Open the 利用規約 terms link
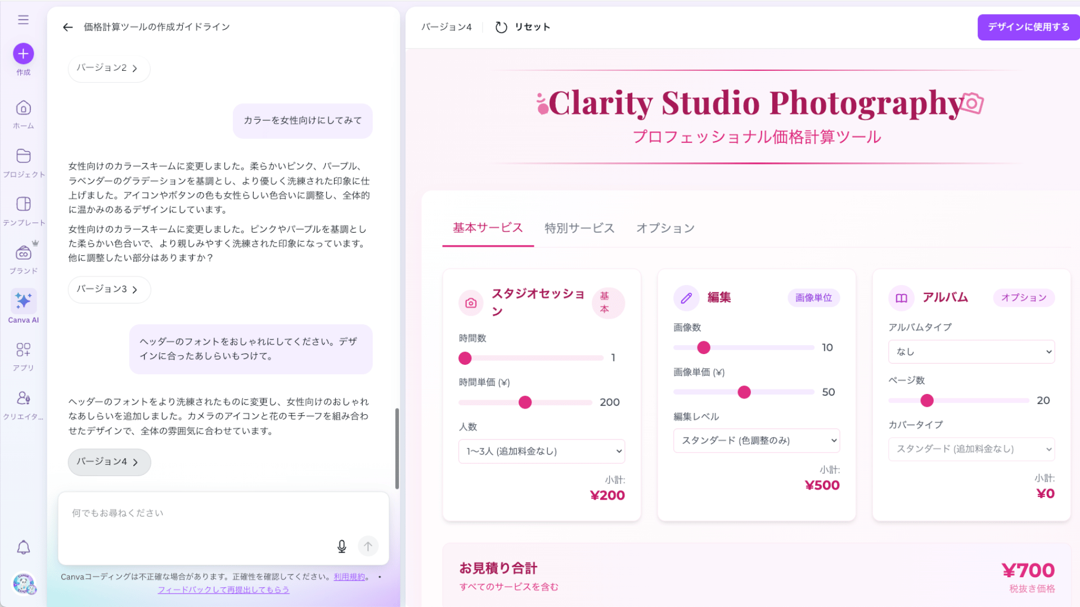 (x=349, y=577)
